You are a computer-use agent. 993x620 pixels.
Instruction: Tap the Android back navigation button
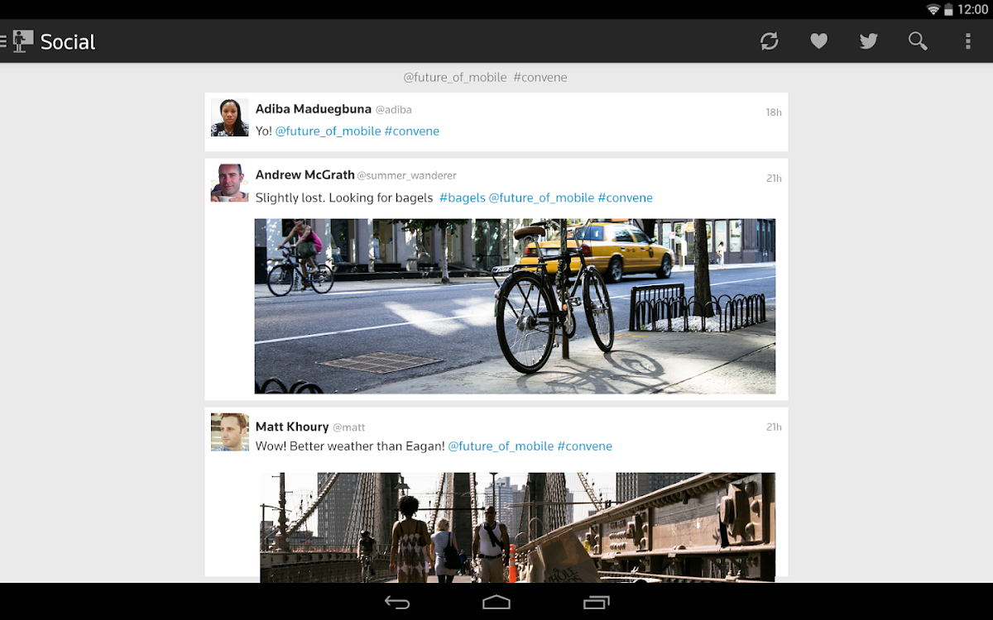397,603
